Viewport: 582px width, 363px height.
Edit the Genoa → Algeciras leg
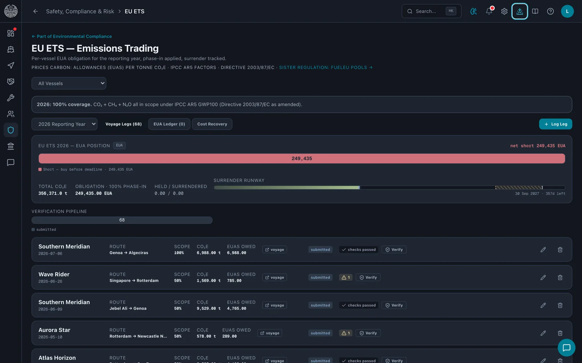(543, 250)
